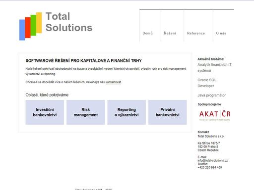Click the info@total-solutions.cz email address
The width and height of the screenshot is (254, 190).
(213, 160)
